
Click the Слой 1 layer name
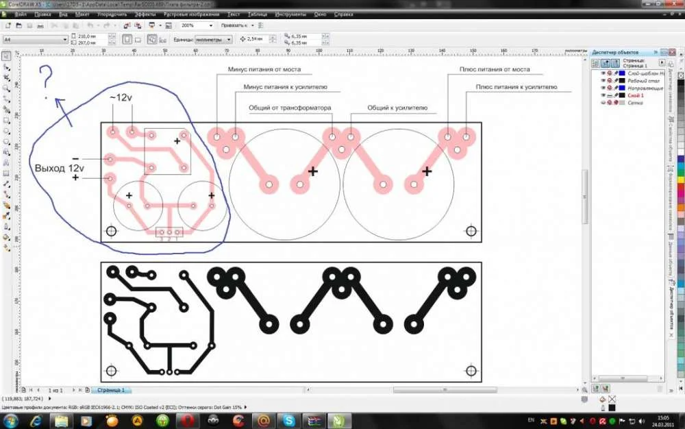tap(636, 95)
